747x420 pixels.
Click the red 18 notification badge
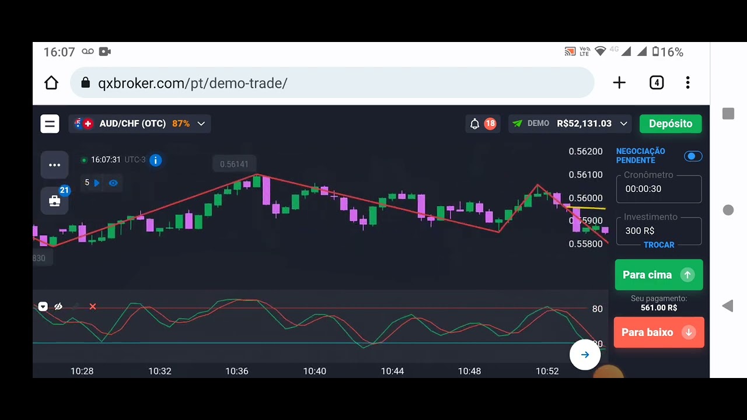[x=490, y=124]
